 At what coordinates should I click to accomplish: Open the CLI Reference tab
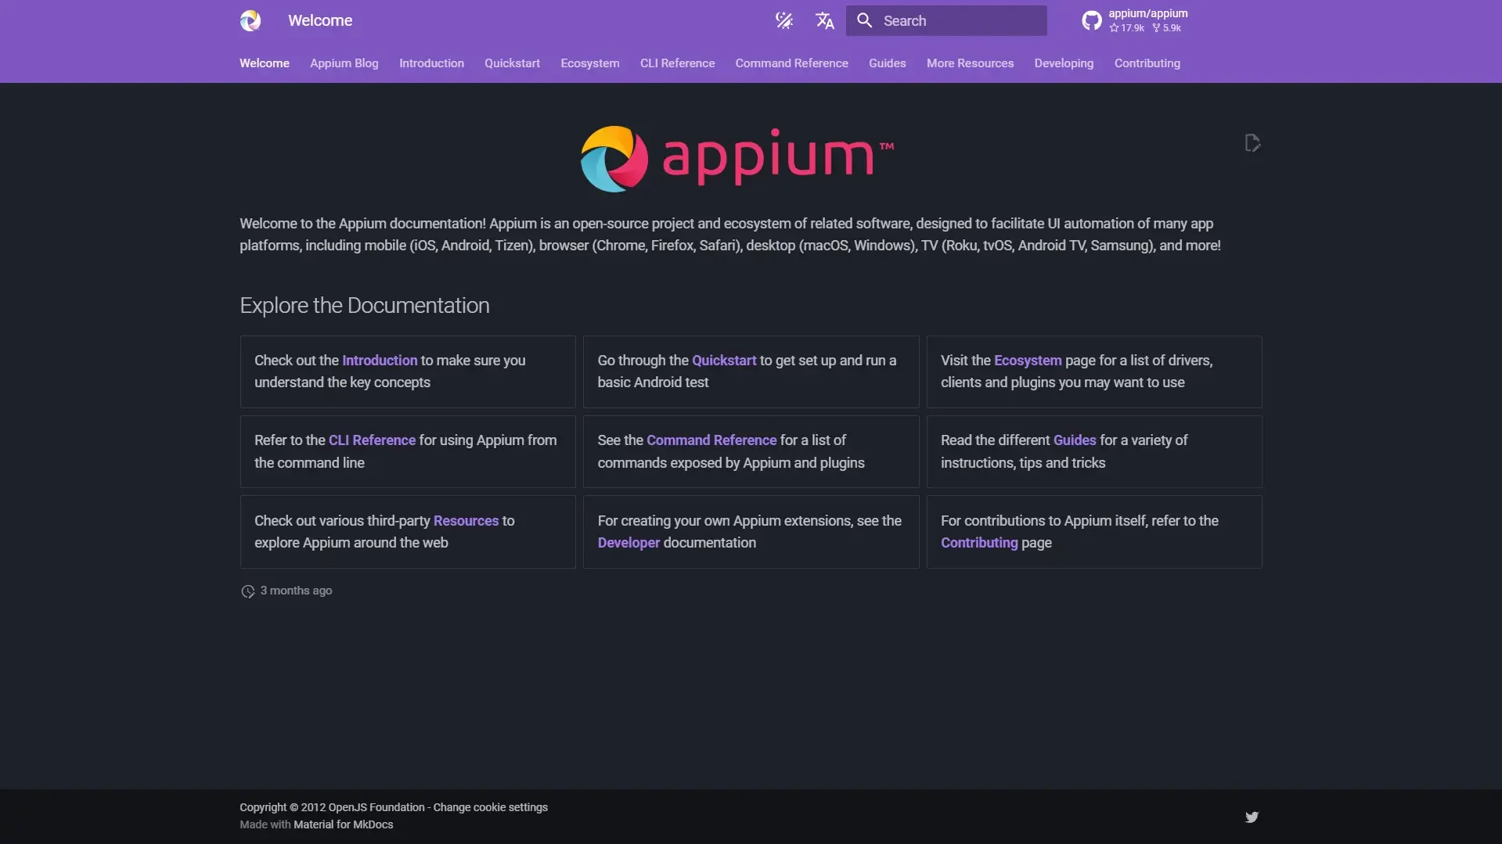(x=677, y=63)
